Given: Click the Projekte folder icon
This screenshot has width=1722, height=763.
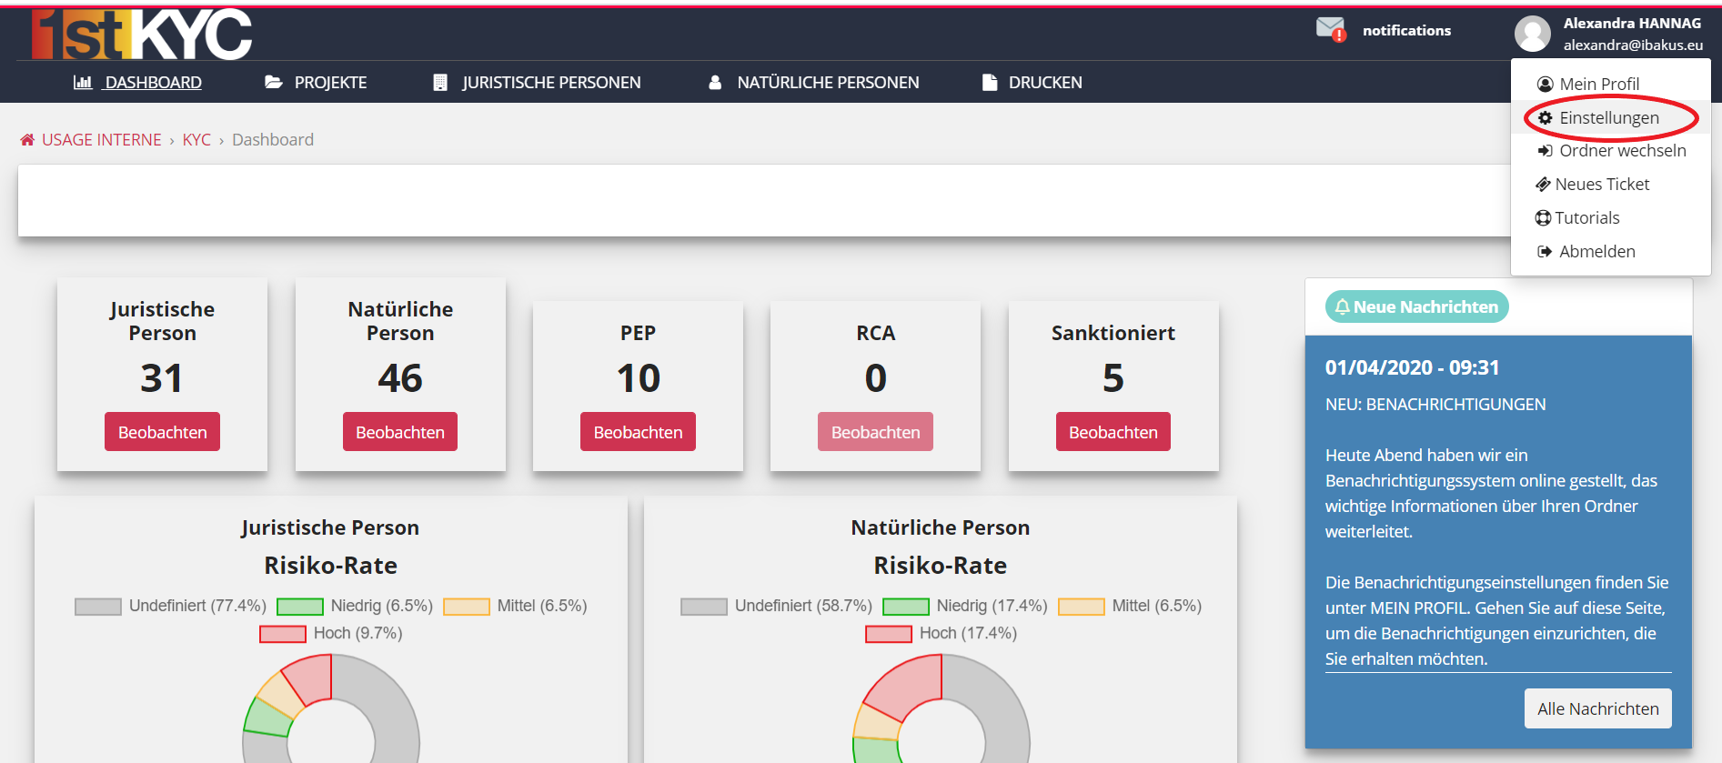Looking at the screenshot, I should 273,82.
